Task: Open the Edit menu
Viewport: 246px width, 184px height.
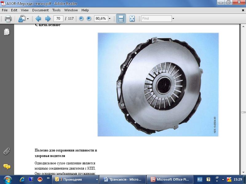Action: pos(14,10)
